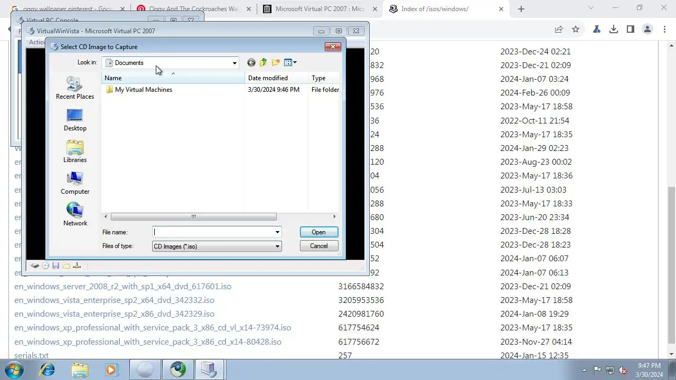This screenshot has width=676, height=380.
Task: Open Windows Media Player from the taskbar
Action: [111, 370]
